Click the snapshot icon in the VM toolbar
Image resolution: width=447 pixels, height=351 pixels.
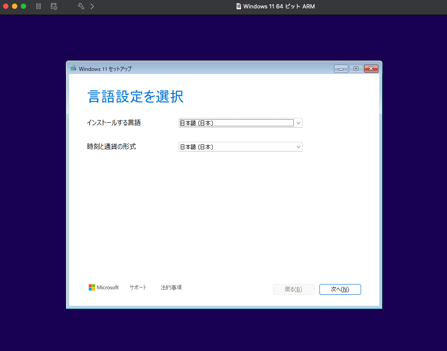coord(54,6)
